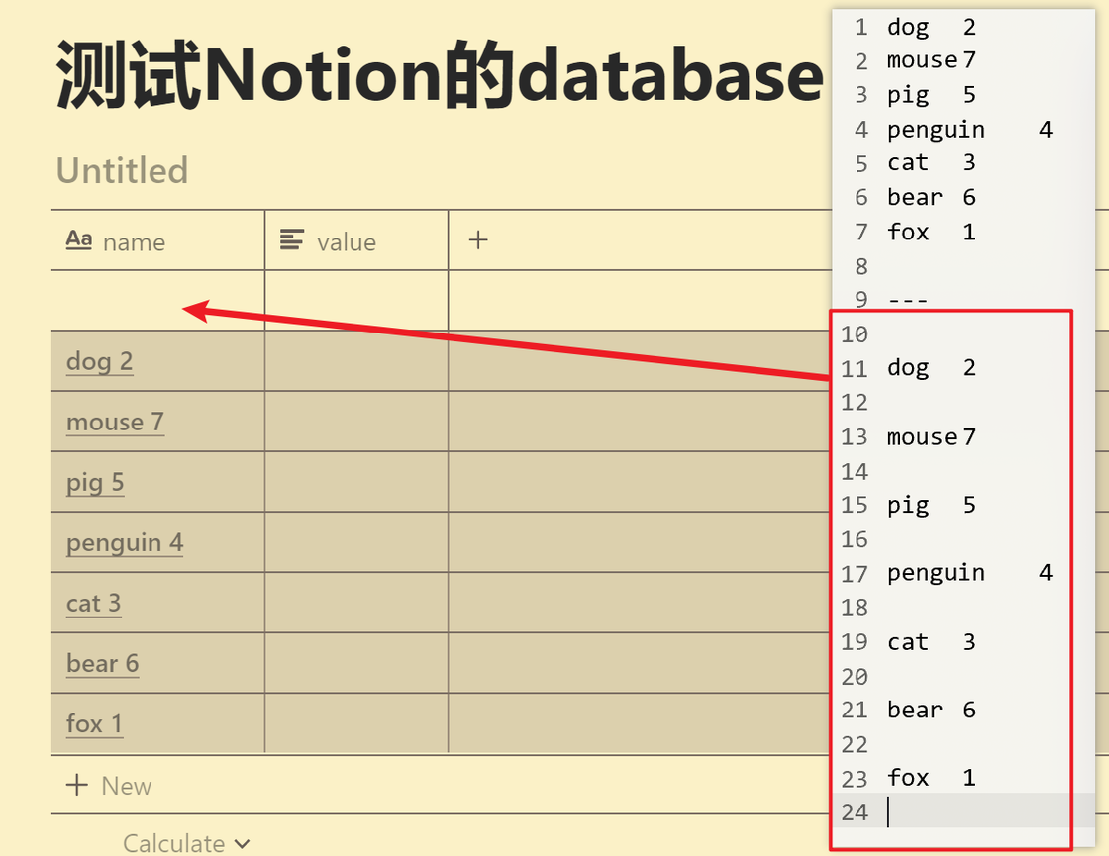
Task: Select the empty first row value cell
Action: [x=356, y=301]
